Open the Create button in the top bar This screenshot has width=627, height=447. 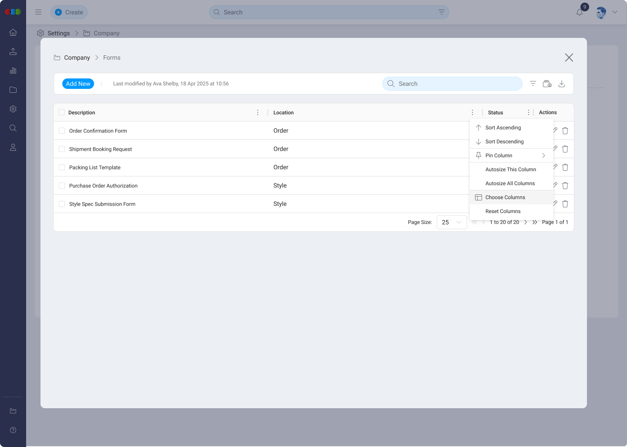pos(69,12)
